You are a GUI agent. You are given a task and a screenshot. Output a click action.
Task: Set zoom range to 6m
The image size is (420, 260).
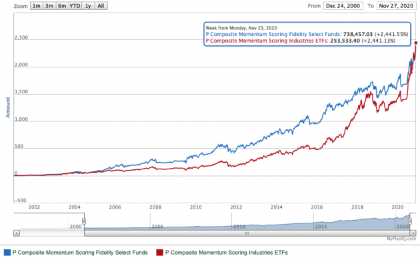[x=62, y=6]
